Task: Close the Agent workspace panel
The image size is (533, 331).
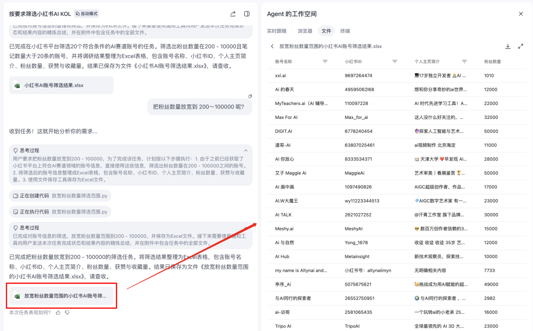Action: click(521, 14)
